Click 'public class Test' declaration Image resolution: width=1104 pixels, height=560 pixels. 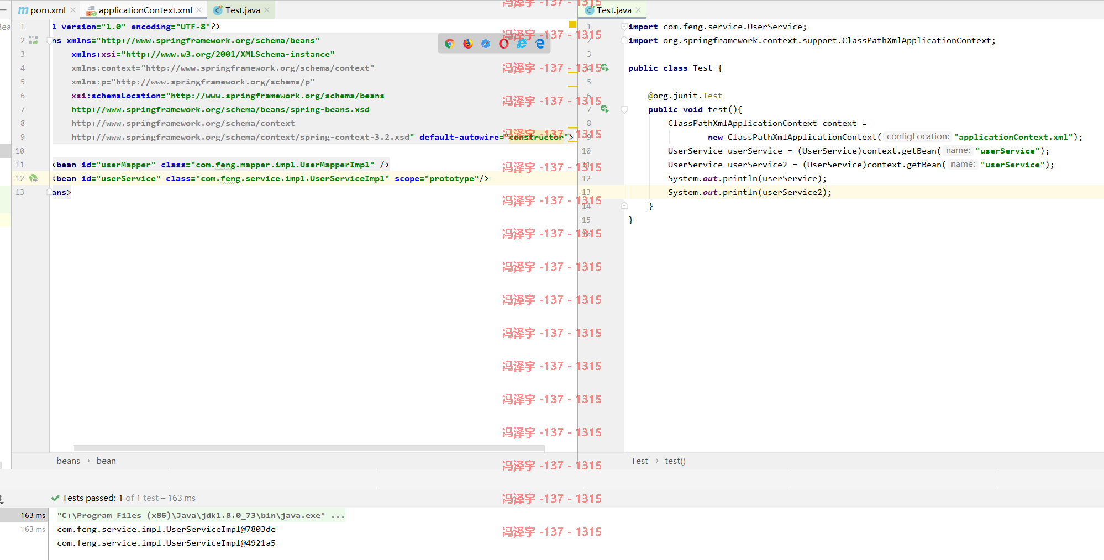tap(670, 68)
